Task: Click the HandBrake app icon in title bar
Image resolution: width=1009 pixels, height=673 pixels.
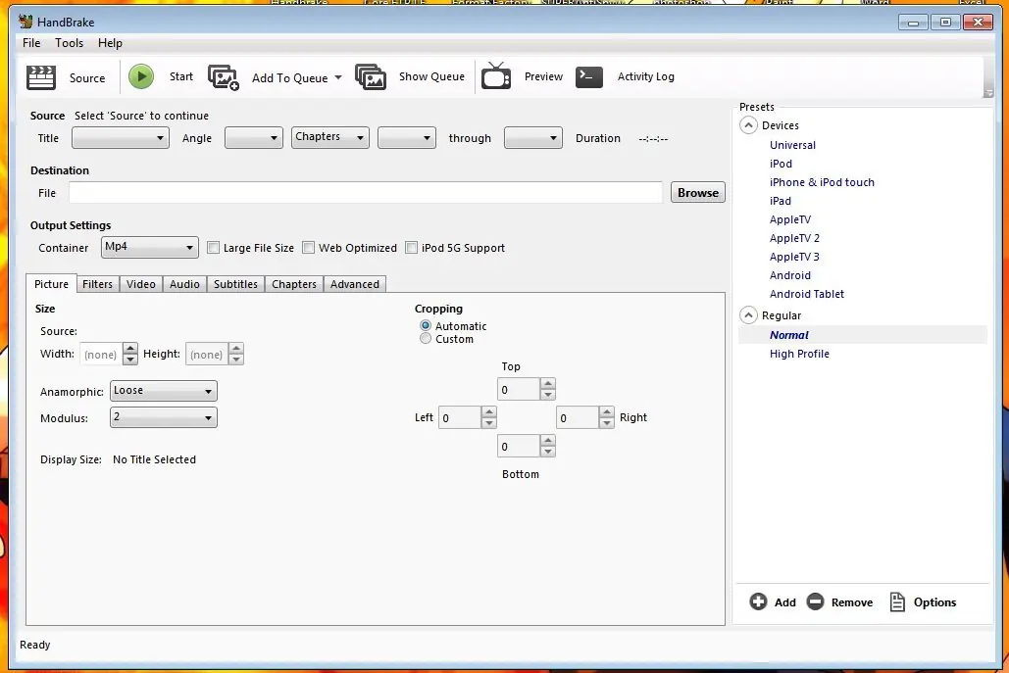Action: [x=25, y=22]
